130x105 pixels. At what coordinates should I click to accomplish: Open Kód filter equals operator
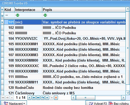(7, 15)
